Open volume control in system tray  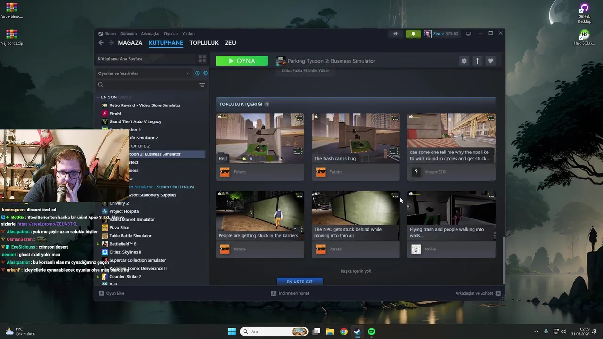click(565, 331)
